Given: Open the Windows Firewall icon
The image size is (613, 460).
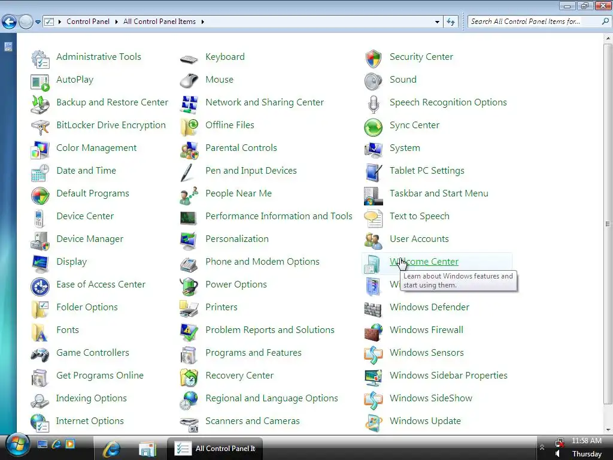Looking at the screenshot, I should point(374,332).
